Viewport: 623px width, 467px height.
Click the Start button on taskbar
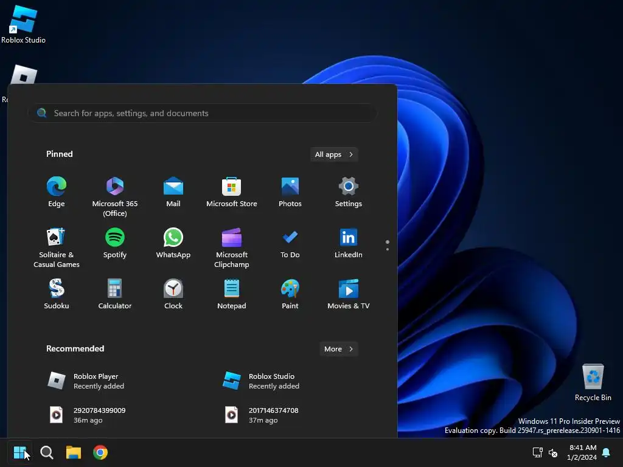click(x=20, y=452)
